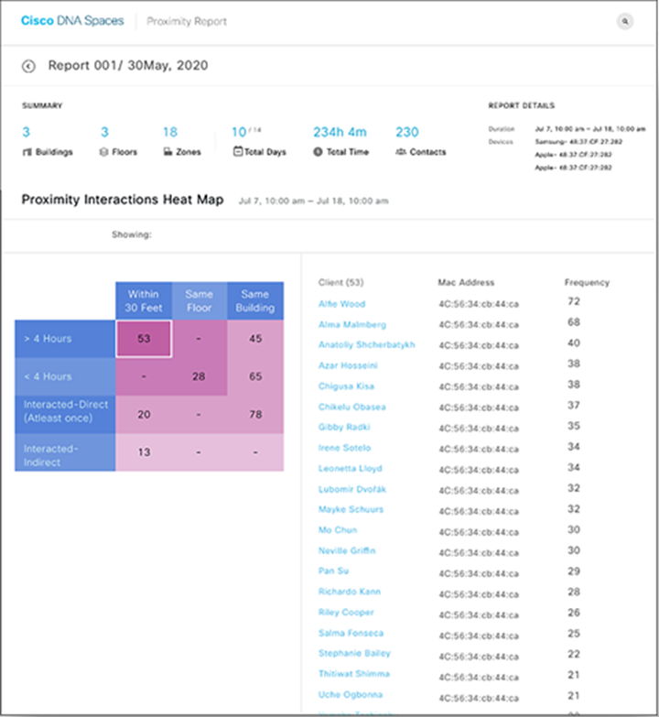Click the search icon at top right
Image resolution: width=659 pixels, height=717 pixels.
click(625, 21)
